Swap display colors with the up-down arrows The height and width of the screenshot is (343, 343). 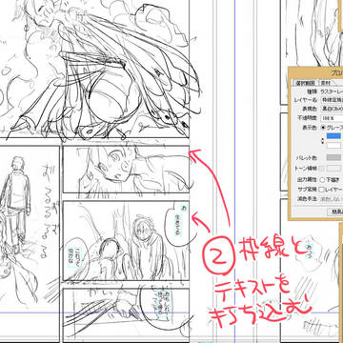pos(323,141)
